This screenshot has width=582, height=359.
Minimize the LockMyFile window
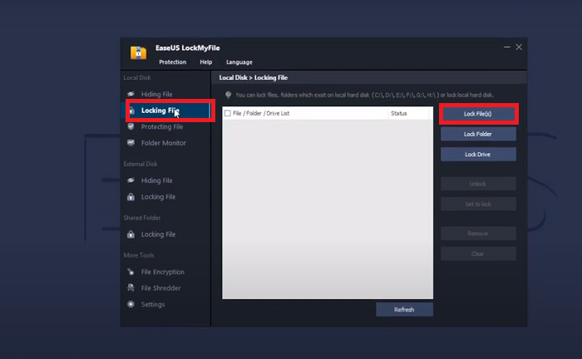pyautogui.click(x=506, y=47)
